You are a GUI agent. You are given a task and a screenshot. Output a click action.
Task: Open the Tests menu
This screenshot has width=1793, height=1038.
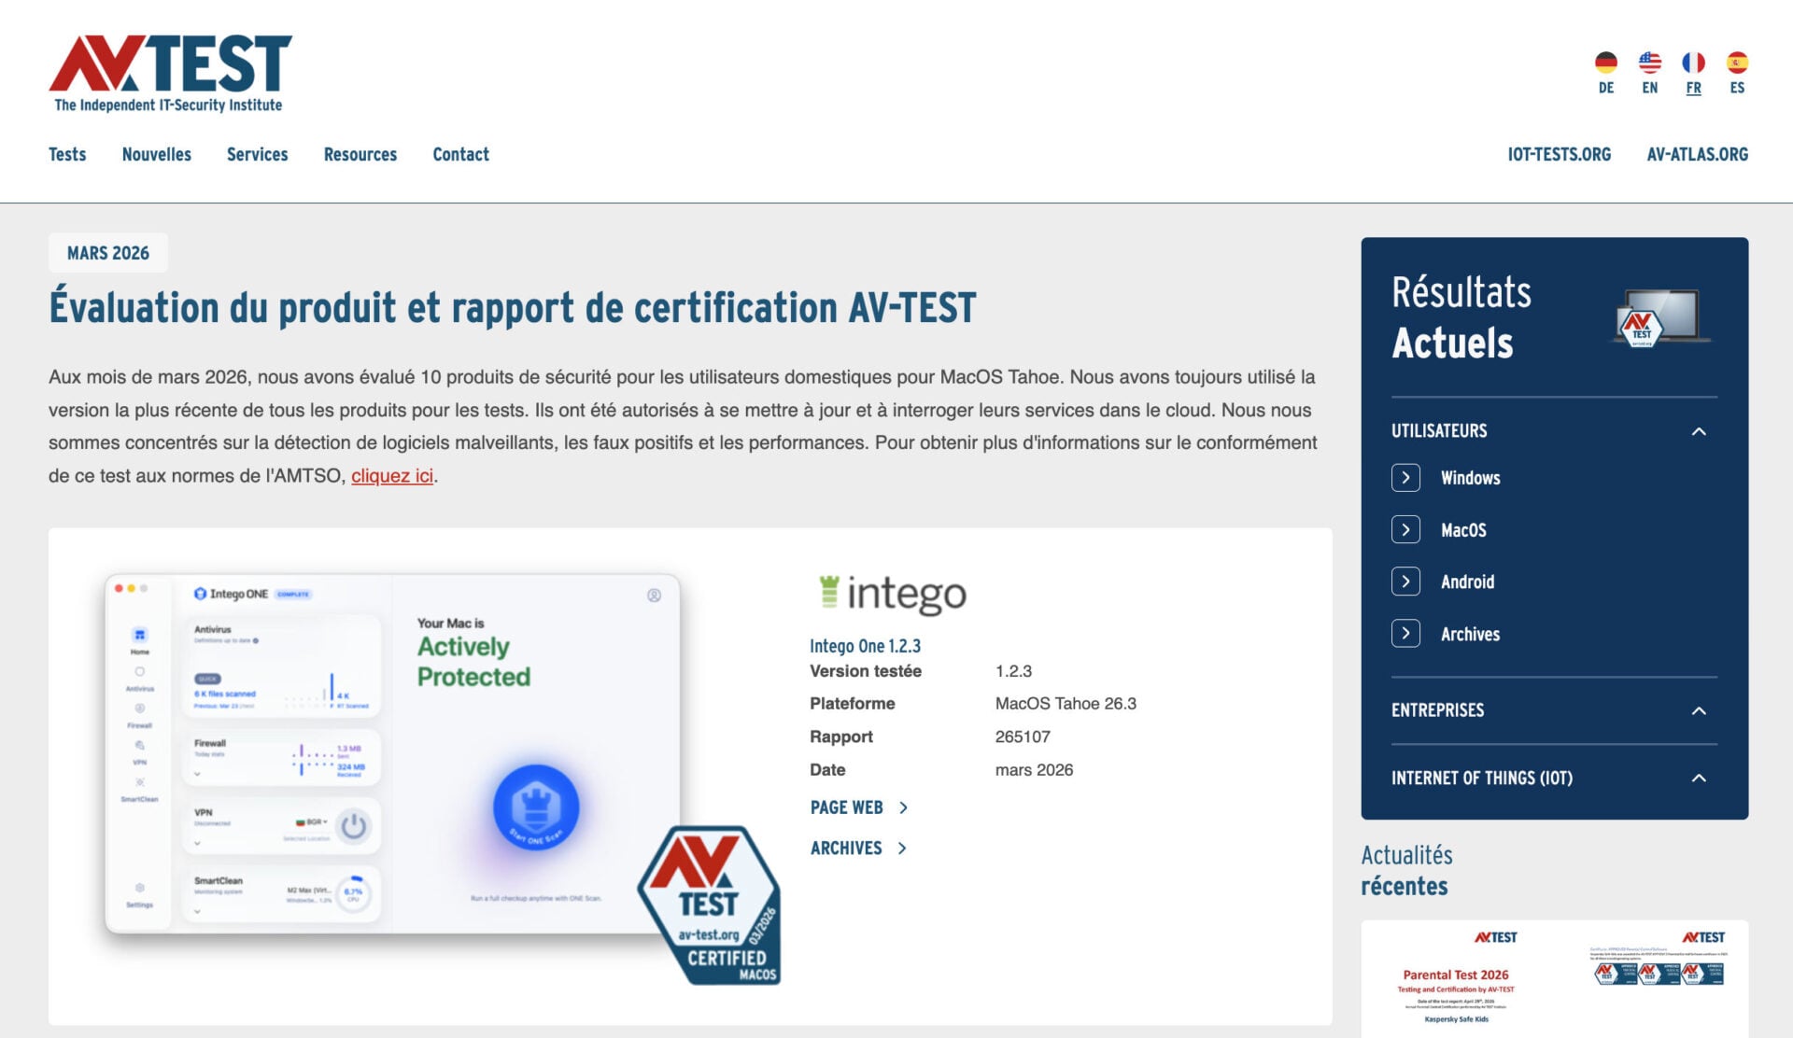coord(67,154)
